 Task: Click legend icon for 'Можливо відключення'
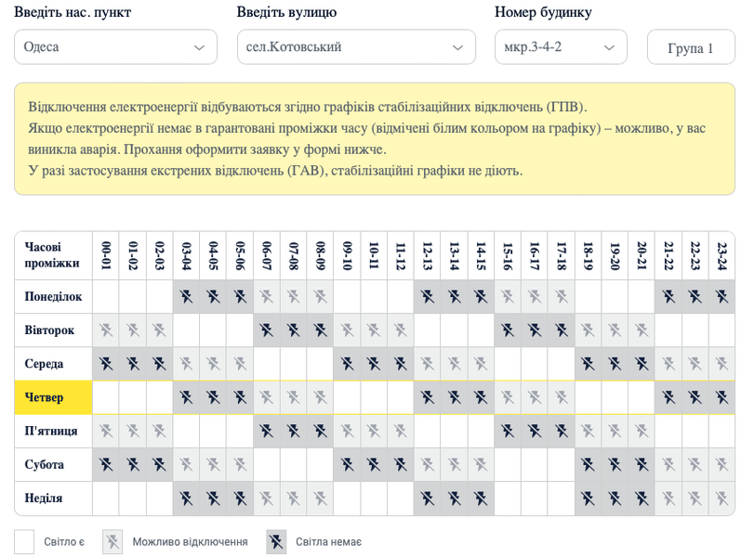pyautogui.click(x=112, y=541)
